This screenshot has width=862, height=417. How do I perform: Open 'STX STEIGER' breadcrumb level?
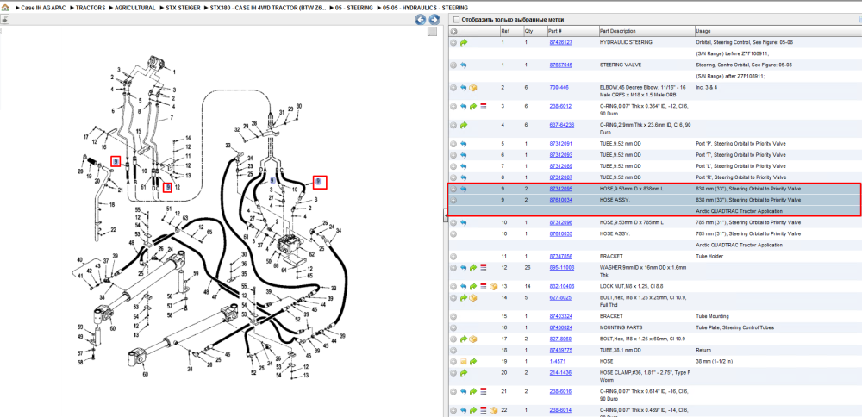pyautogui.click(x=183, y=8)
